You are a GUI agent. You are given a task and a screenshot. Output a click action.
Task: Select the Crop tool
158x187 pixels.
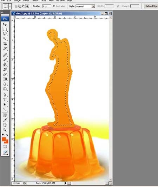5,44
